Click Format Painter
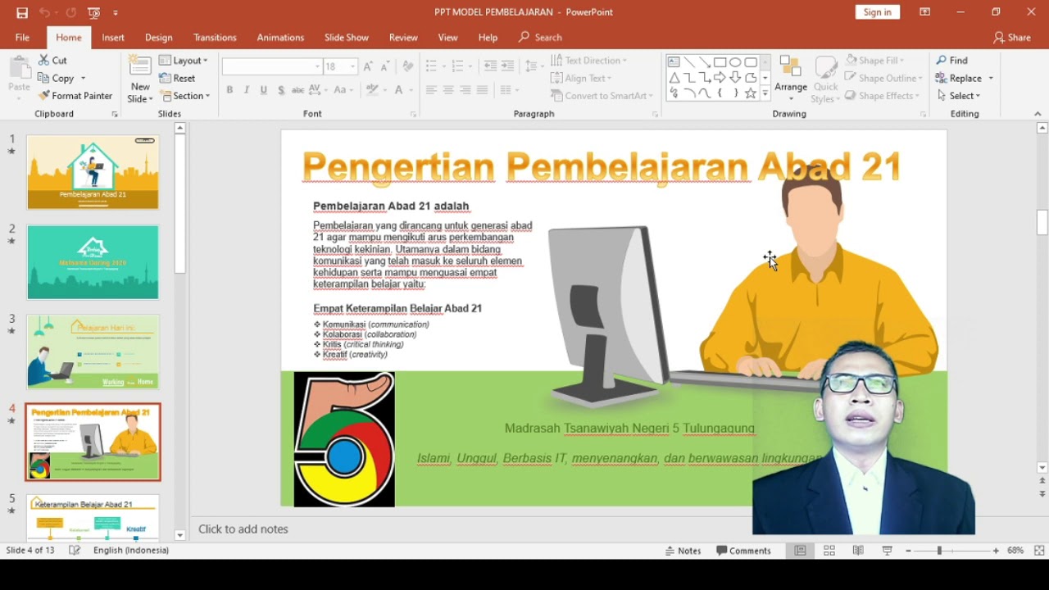The width and height of the screenshot is (1049, 590). pos(75,96)
